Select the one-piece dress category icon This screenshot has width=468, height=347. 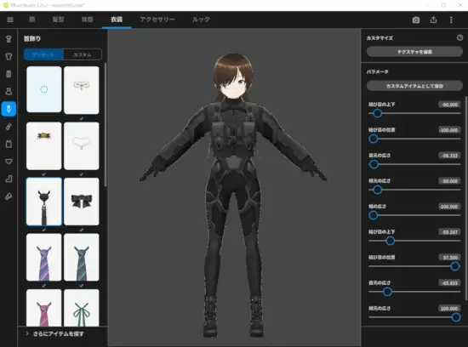[9, 91]
